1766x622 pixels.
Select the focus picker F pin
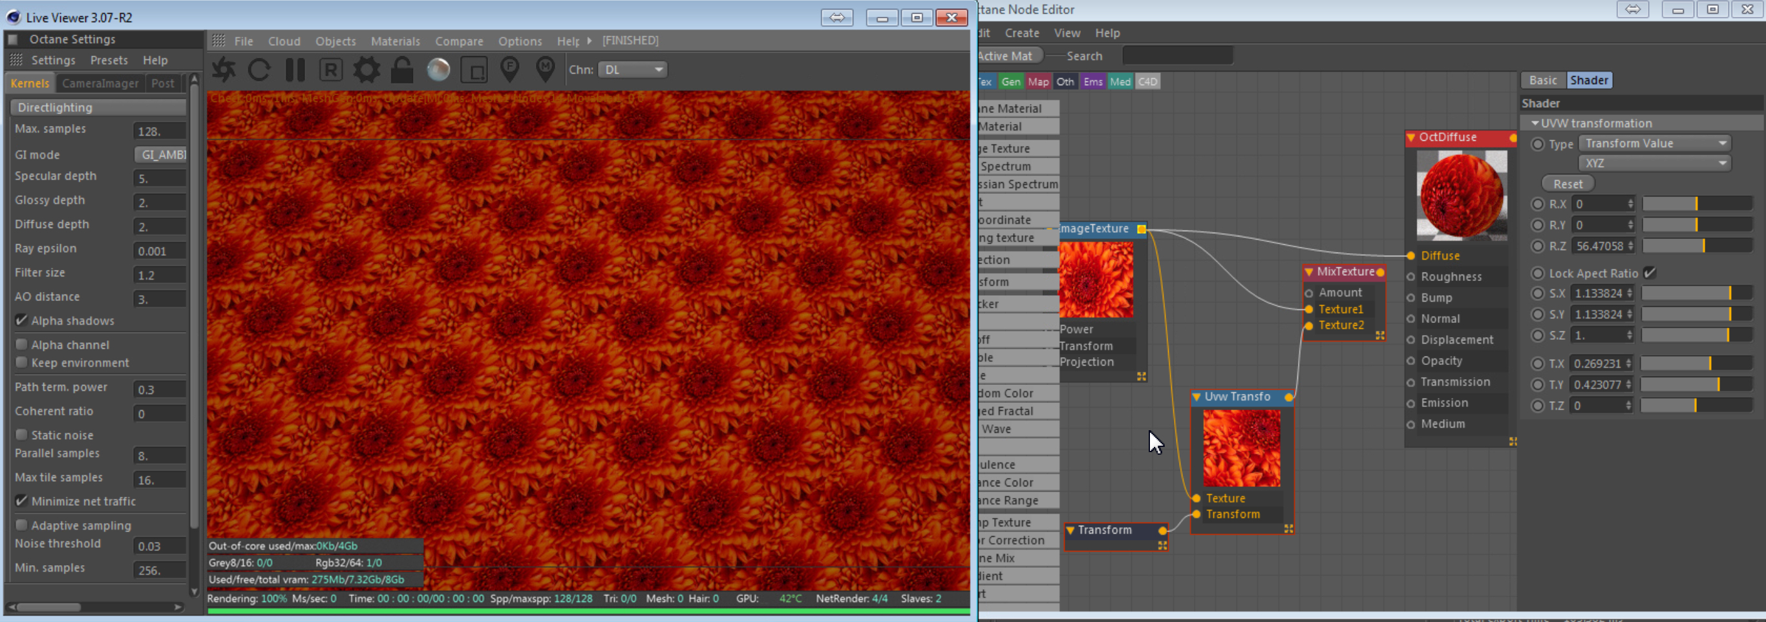click(x=510, y=70)
